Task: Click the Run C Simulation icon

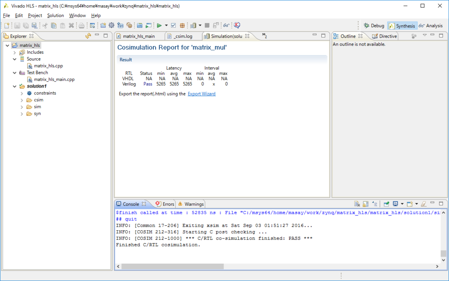Action: tap(148, 25)
